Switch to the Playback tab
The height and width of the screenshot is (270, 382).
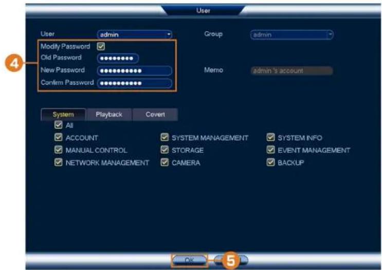click(109, 114)
